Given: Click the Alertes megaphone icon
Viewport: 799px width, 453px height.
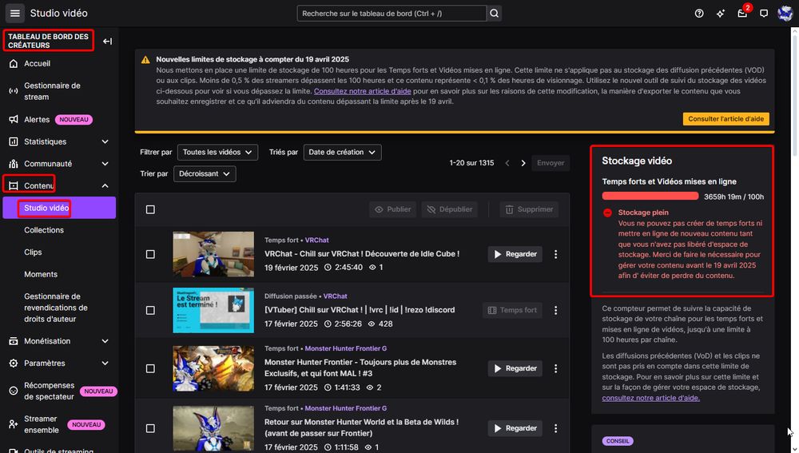Looking at the screenshot, I should point(14,119).
